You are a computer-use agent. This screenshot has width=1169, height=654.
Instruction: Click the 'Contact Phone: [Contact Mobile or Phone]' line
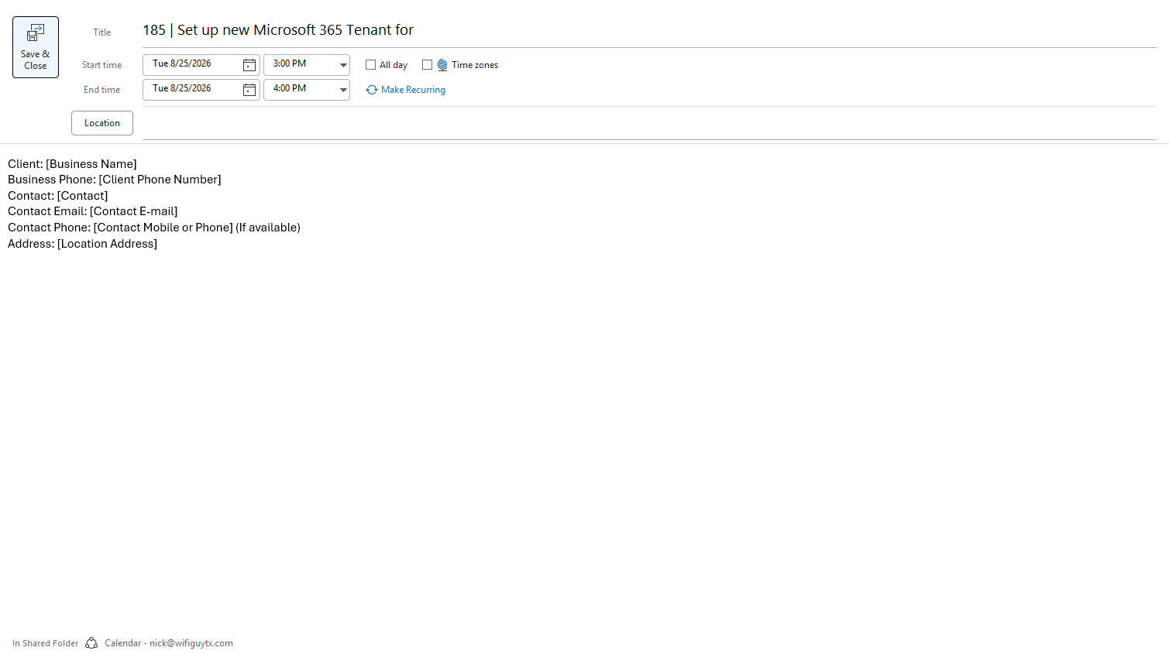154,228
